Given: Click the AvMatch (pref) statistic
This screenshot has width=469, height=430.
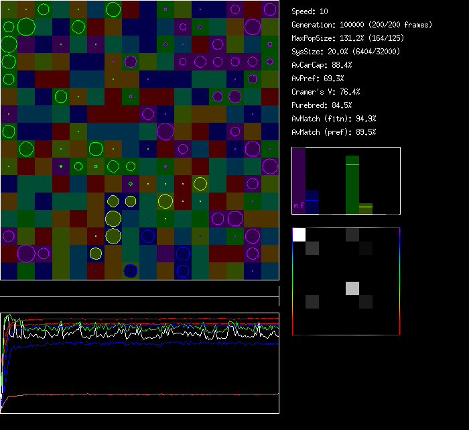Looking at the screenshot, I should (334, 131).
